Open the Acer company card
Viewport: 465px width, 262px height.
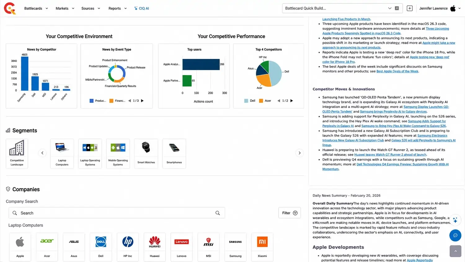pyautogui.click(x=47, y=247)
